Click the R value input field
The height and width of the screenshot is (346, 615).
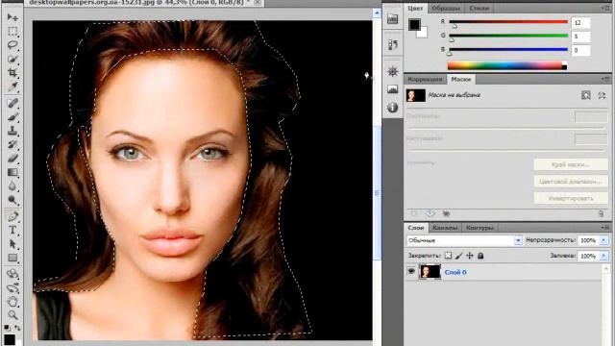click(580, 23)
